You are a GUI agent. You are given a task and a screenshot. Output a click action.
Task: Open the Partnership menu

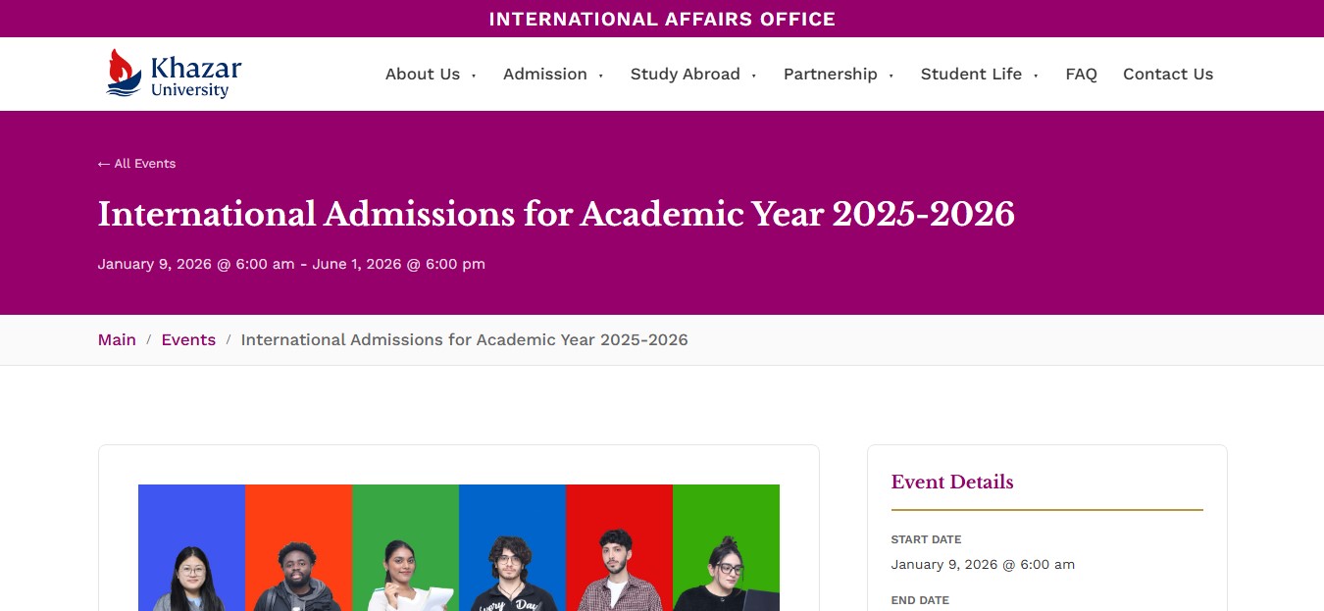(831, 74)
